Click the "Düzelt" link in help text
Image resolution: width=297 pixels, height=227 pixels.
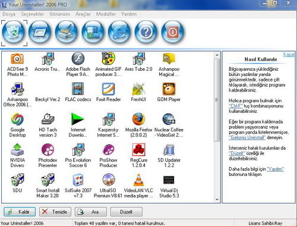coord(237,153)
